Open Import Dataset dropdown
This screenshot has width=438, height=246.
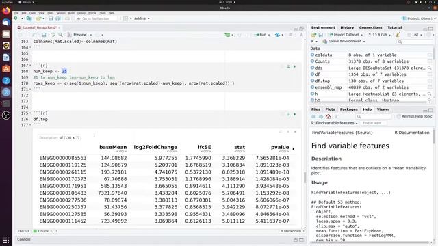346,35
